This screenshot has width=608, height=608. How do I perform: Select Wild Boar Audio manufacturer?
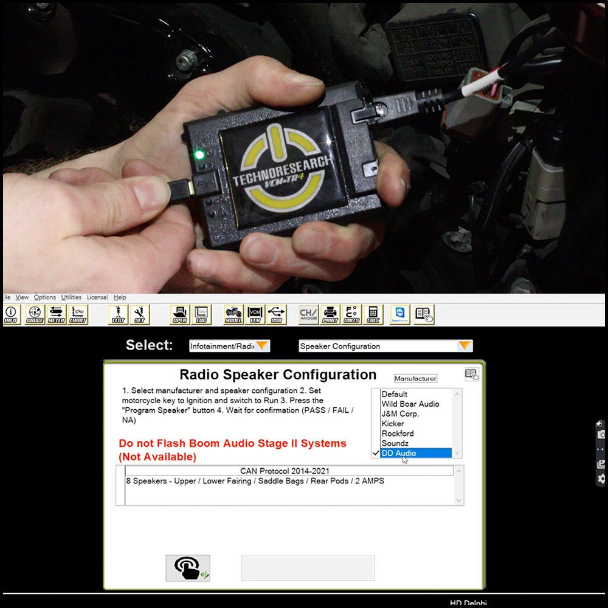(x=416, y=404)
